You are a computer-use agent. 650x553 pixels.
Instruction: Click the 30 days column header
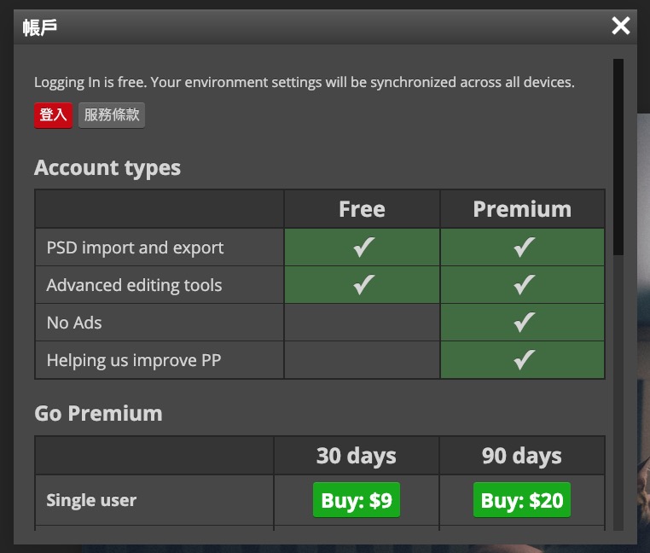357,456
